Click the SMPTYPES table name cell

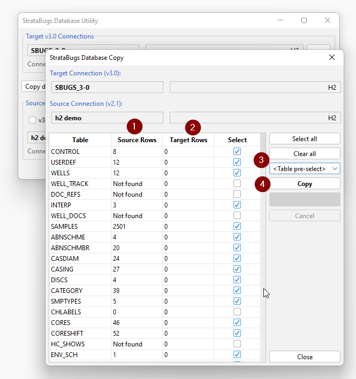(80, 301)
